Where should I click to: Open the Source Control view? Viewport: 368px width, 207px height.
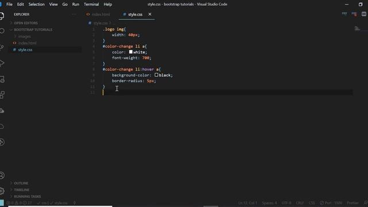pyautogui.click(x=2, y=47)
